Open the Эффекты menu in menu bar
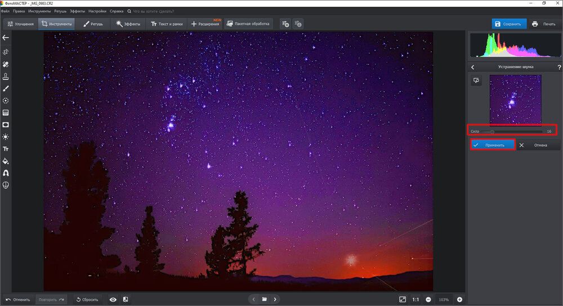Viewport: 563px width, 306px height. 77,11
